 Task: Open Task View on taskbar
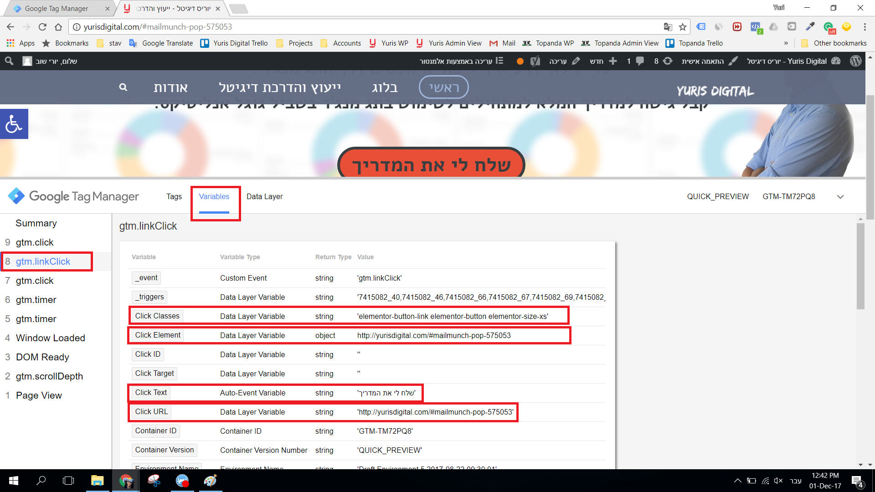pyautogui.click(x=68, y=481)
